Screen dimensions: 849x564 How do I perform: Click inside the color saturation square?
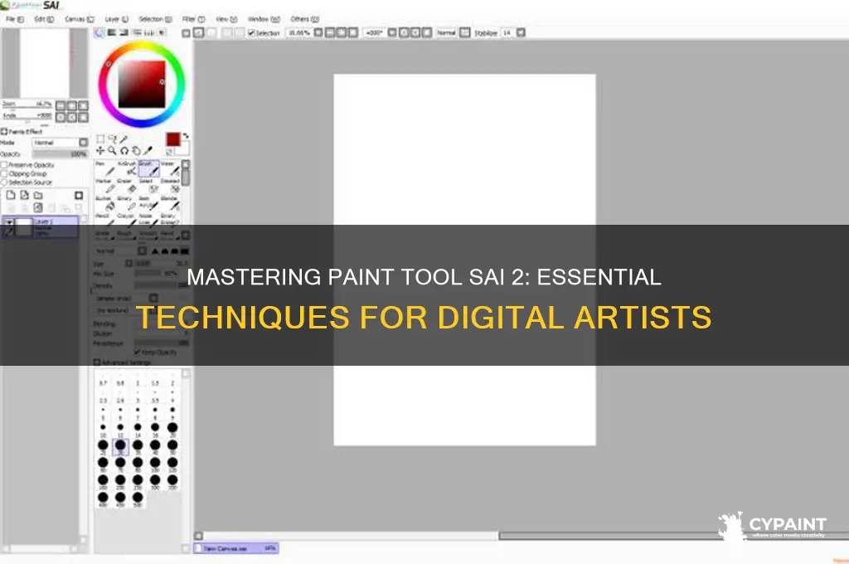click(x=142, y=84)
